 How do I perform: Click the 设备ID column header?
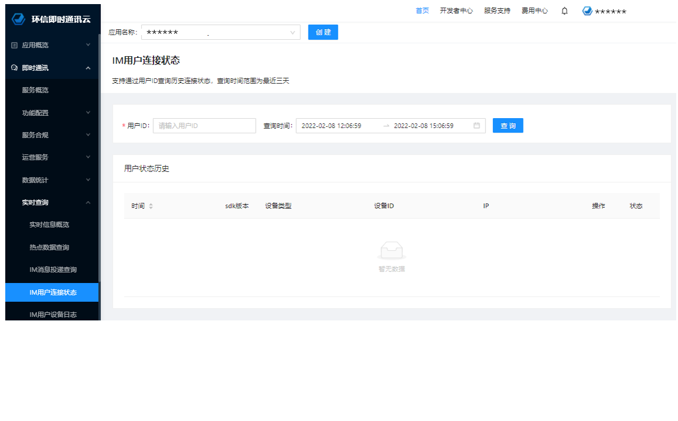[x=384, y=206]
